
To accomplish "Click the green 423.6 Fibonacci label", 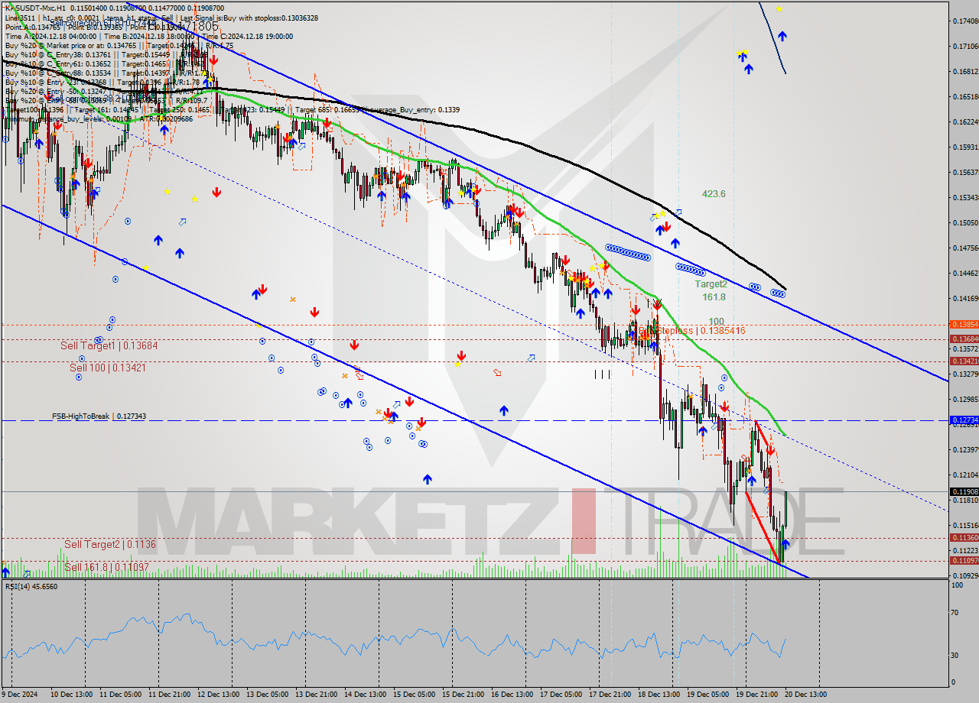I will 714,194.
